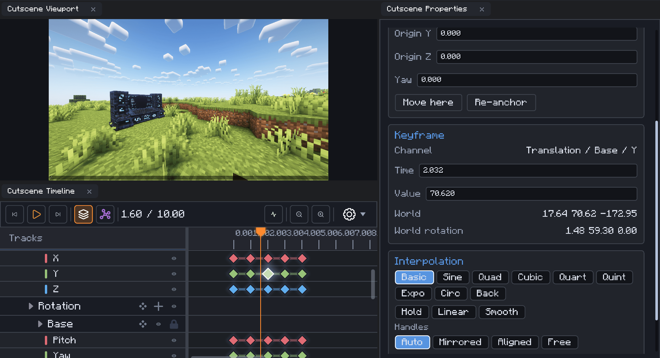This screenshot has width=660, height=358.
Task: Toggle visibility of the X track
Action: point(174,258)
